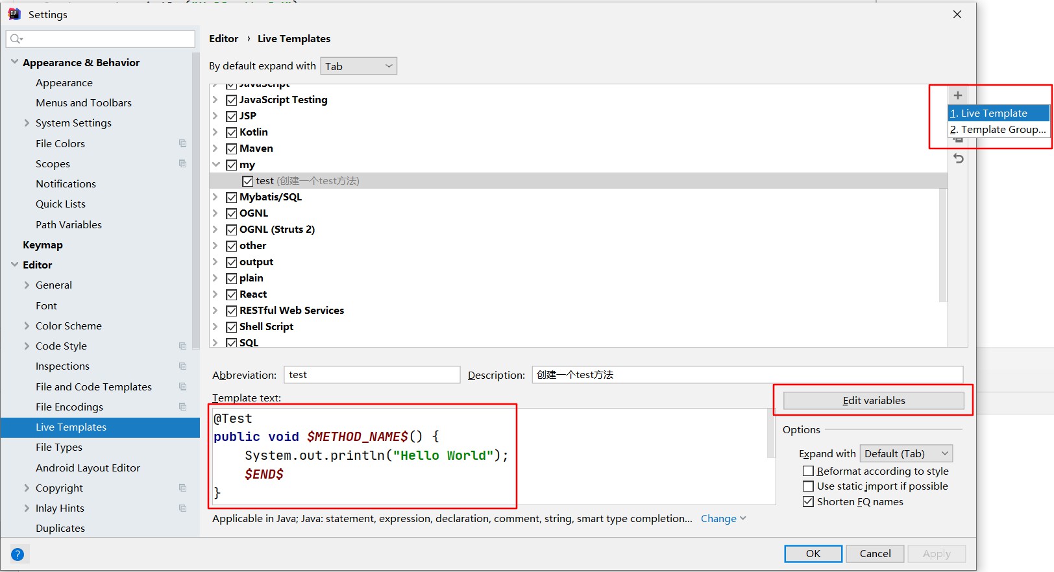Click the revert arrow icon beside template list
Screen dimensions: 1054x572
(959, 158)
